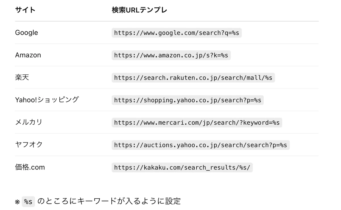Click the Google search URL template code

tap(176, 33)
